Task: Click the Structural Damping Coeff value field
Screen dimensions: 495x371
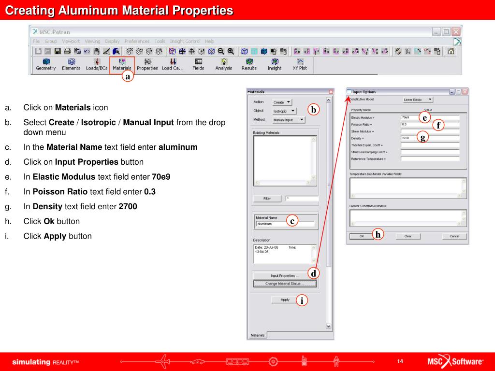Action: click(x=430, y=152)
